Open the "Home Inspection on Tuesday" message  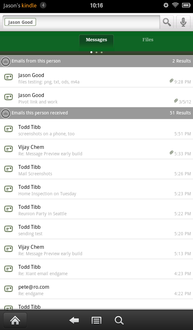96,190
